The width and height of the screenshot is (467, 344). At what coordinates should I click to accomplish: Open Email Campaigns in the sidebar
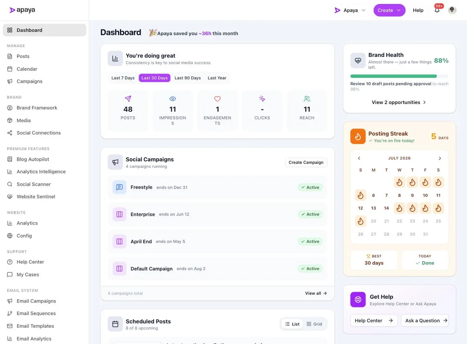(44, 301)
